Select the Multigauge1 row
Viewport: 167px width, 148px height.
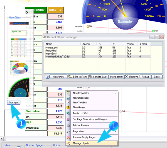[97, 48]
